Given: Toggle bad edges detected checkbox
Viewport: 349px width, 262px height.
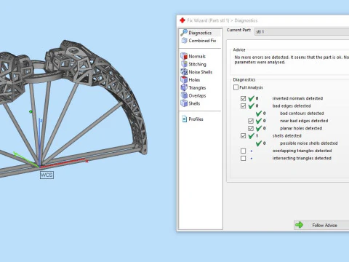Looking at the screenshot, I should tap(243, 106).
